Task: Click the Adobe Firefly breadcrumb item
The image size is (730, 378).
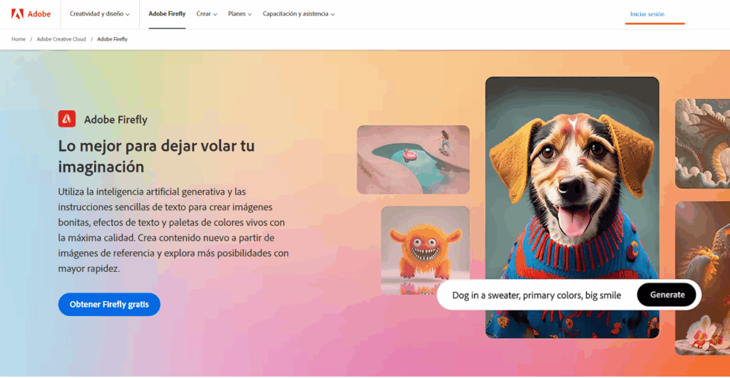Action: [x=112, y=39]
